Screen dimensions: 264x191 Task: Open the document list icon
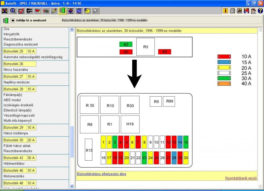(232, 11)
